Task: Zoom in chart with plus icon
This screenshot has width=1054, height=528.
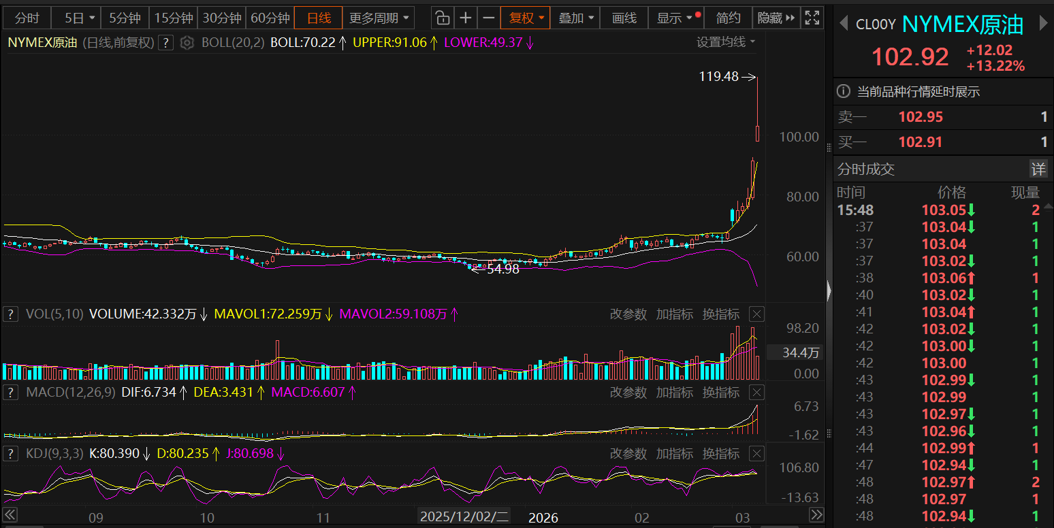Action: click(466, 18)
